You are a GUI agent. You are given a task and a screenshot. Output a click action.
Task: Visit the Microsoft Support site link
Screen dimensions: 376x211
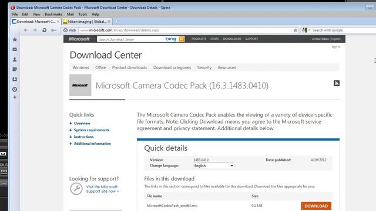(102, 189)
